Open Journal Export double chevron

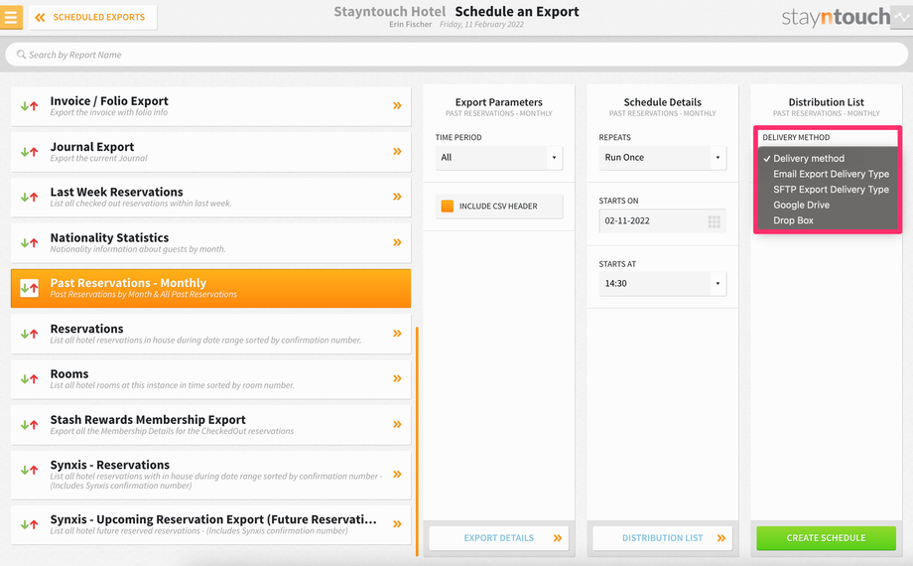pos(397,151)
